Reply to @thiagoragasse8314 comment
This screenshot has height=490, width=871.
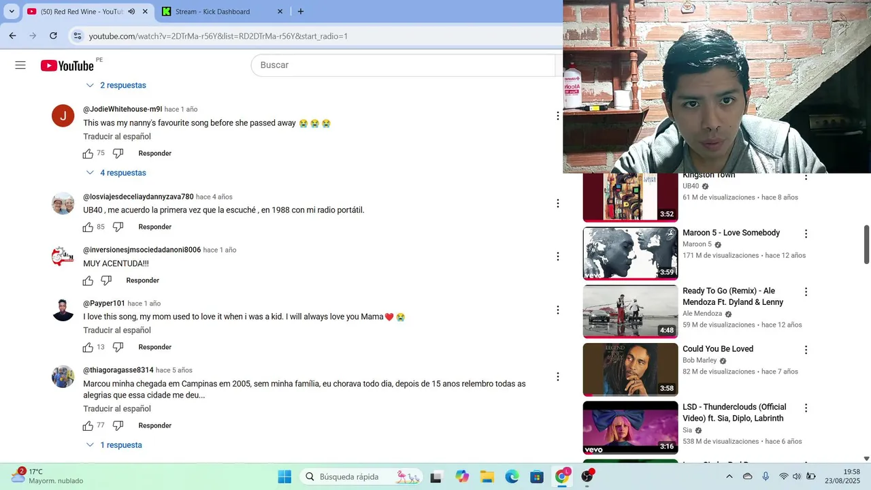point(155,426)
